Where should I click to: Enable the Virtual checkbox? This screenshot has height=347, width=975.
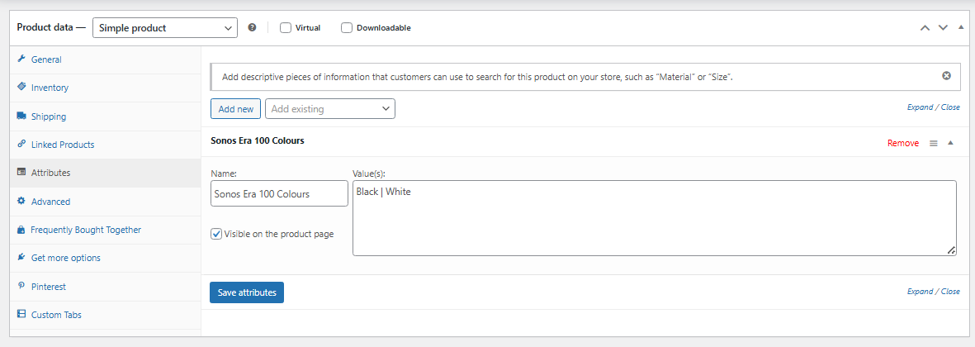pyautogui.click(x=286, y=27)
